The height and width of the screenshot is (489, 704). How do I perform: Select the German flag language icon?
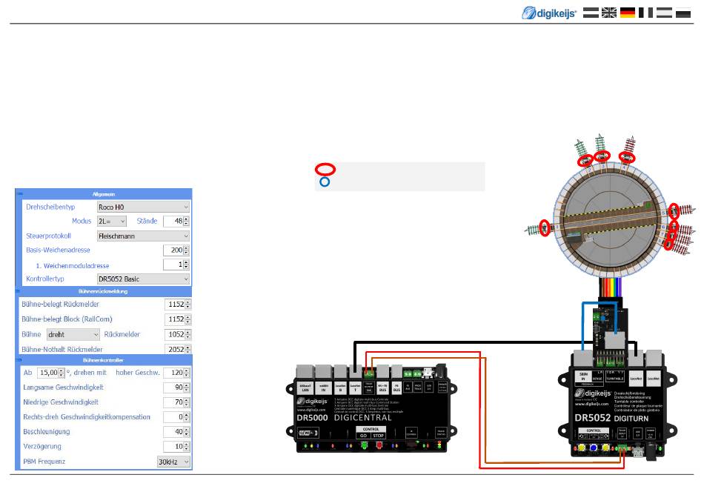627,13
